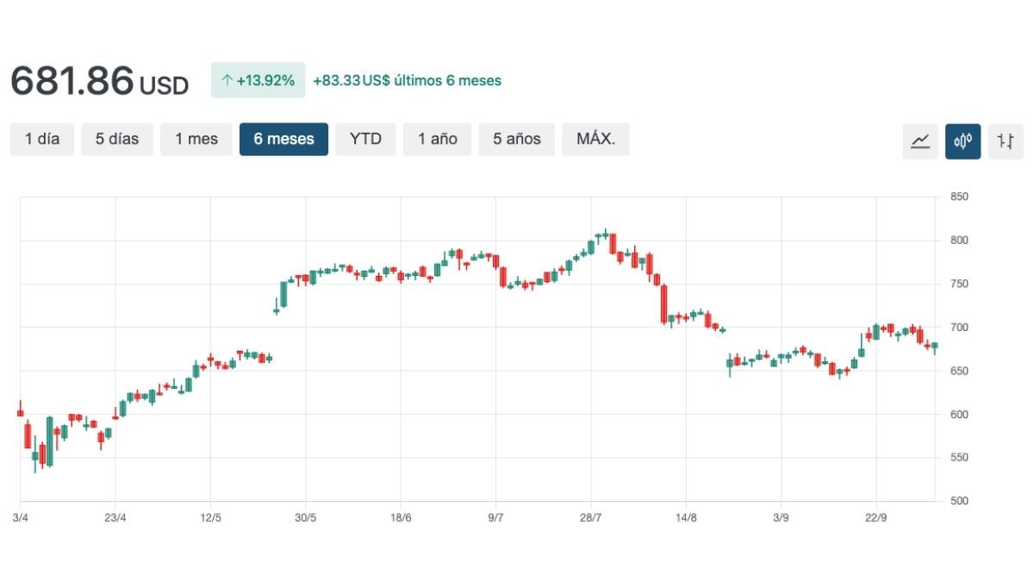Click the green up-arrow in the percentage badge
The width and height of the screenshot is (1034, 582).
(227, 81)
